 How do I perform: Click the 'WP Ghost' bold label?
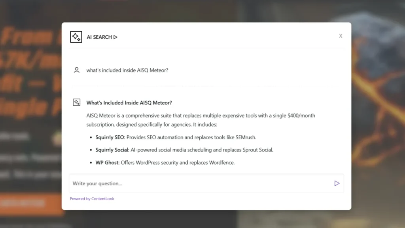[107, 162]
